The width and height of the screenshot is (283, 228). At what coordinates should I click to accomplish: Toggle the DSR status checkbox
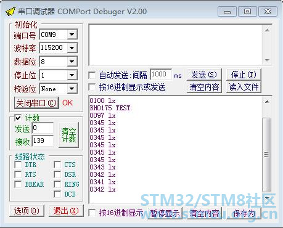(x=57, y=174)
